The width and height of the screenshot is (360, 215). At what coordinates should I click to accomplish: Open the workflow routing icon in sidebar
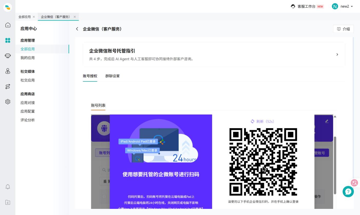pos(8,86)
